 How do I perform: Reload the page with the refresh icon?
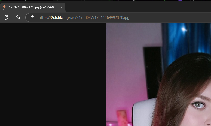click(x=6, y=17)
